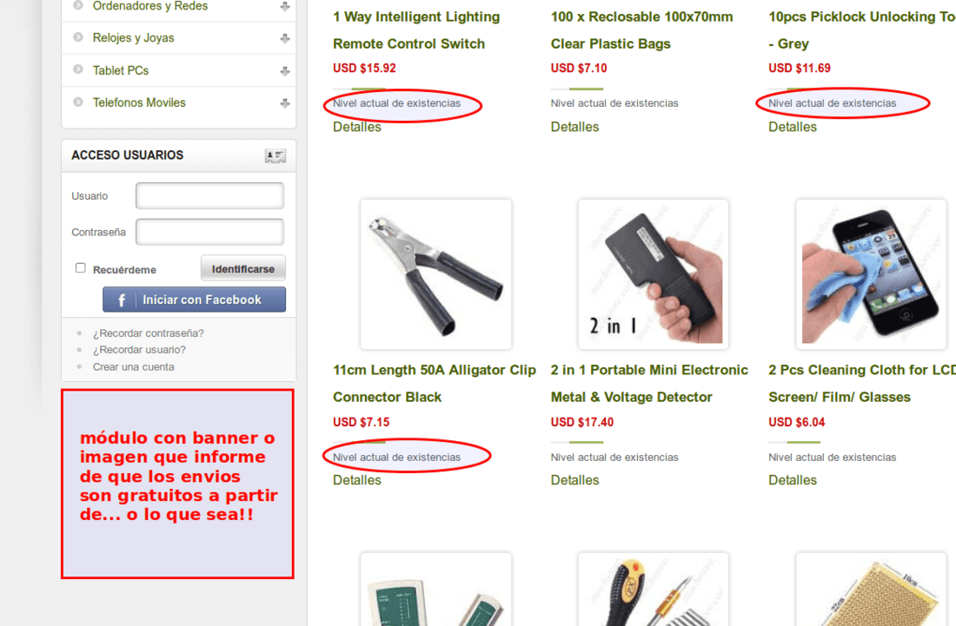Focus the Contraseña password field

click(209, 232)
